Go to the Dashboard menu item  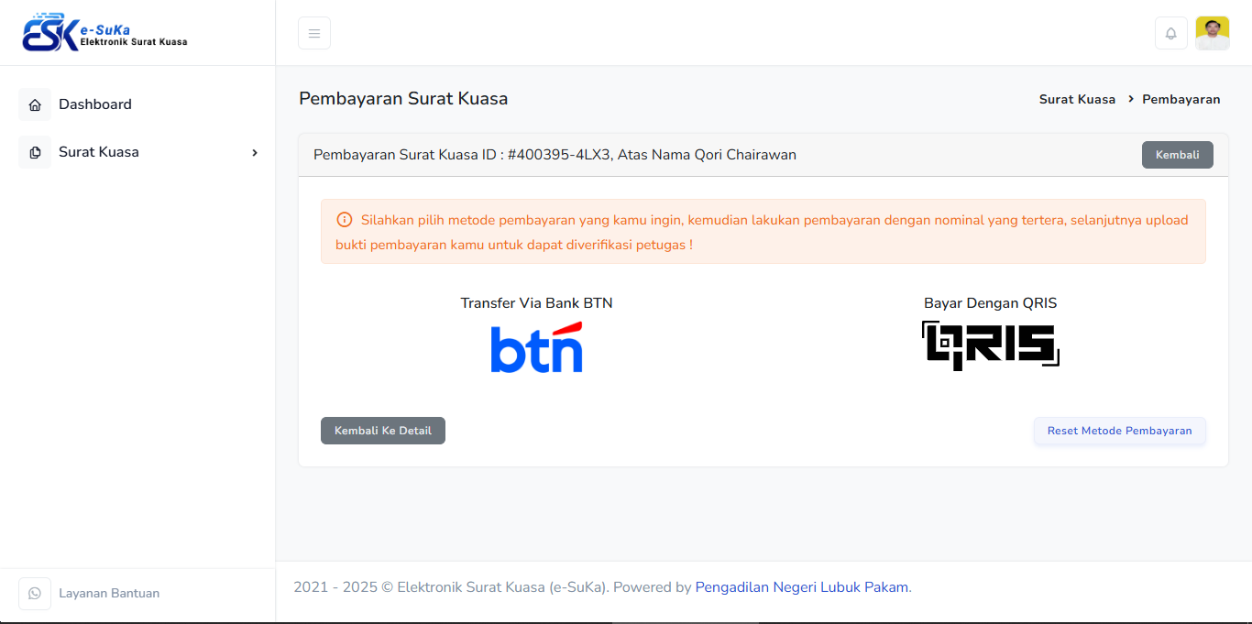(x=95, y=104)
